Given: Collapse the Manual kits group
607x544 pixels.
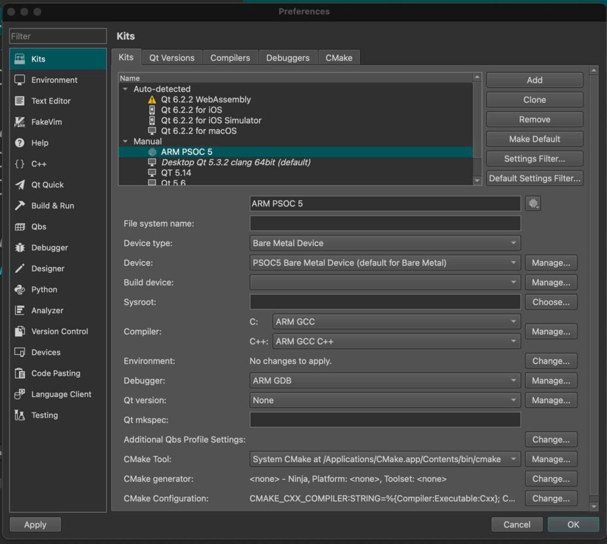Looking at the screenshot, I should pos(125,141).
